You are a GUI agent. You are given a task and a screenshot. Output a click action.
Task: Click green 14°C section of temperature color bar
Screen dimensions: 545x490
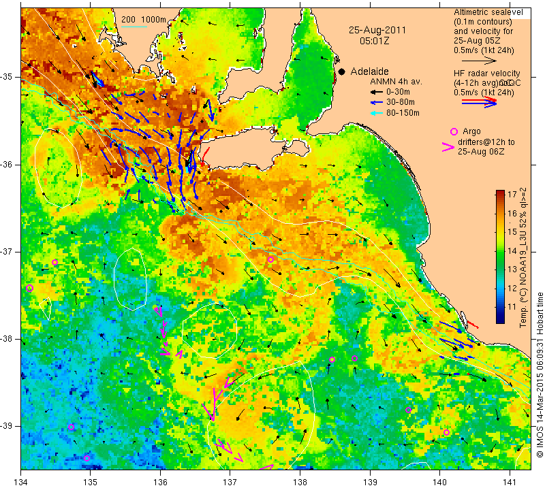[x=500, y=250]
